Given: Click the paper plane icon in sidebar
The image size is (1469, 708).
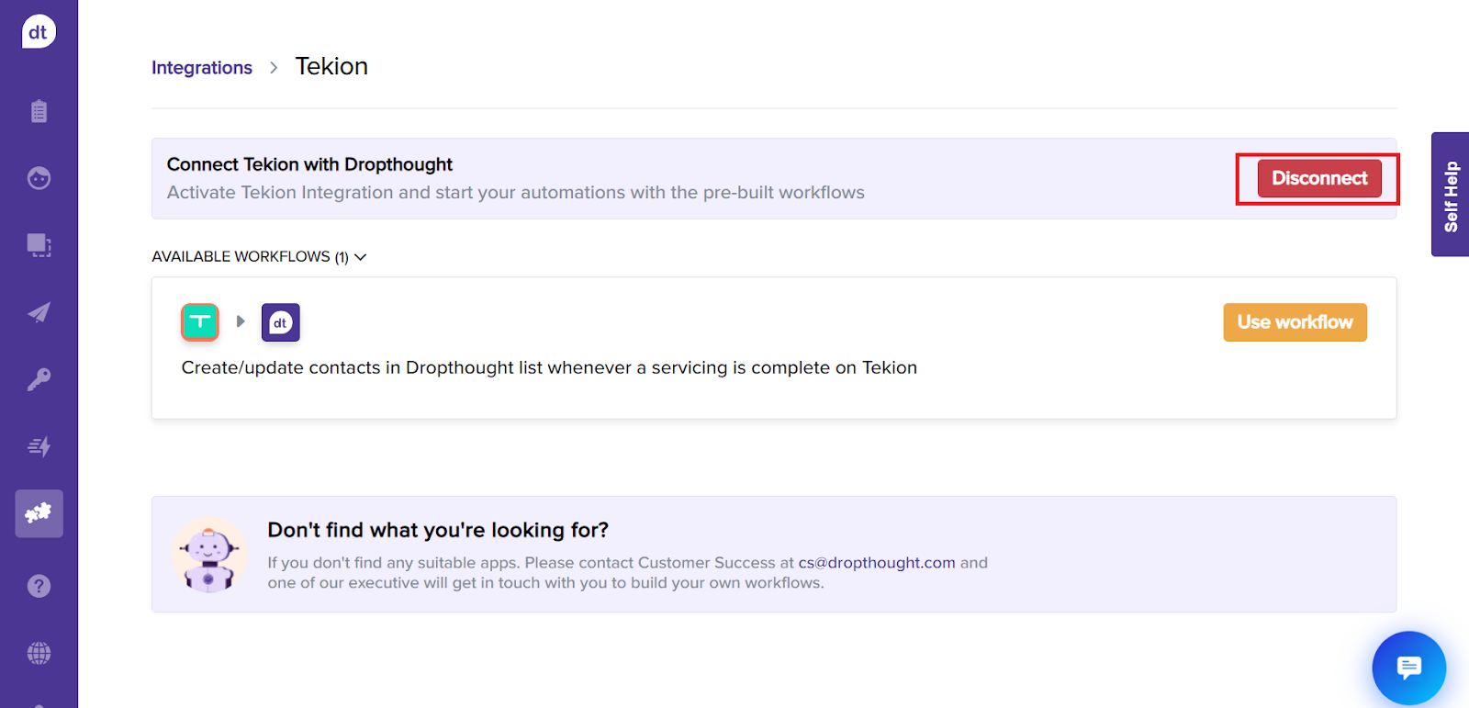Looking at the screenshot, I should 39,312.
